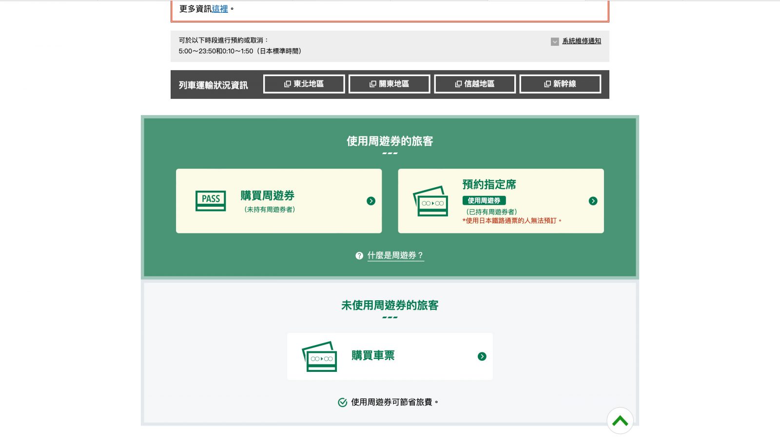Click the PASS card icon for 購買周遊券

coord(210,200)
